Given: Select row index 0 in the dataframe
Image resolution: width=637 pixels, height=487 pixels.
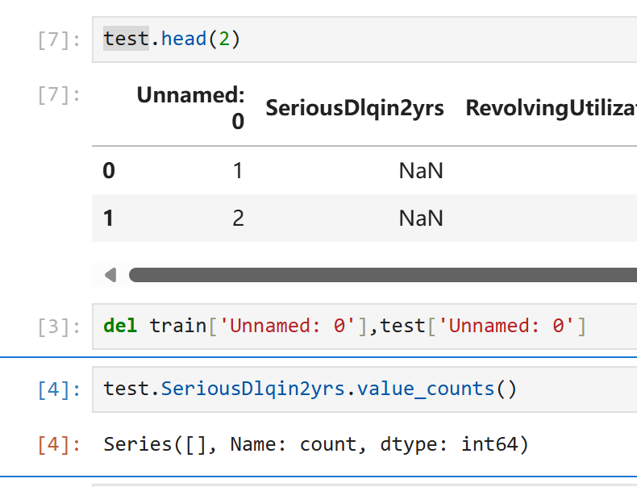Looking at the screenshot, I should point(109,171).
